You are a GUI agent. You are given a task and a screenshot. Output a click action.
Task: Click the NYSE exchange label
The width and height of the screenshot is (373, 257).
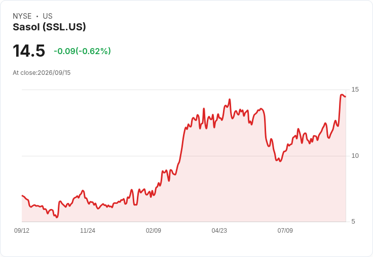tap(22, 16)
